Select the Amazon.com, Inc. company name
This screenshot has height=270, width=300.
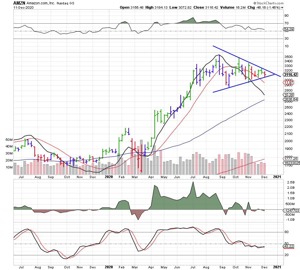(x=43, y=3)
